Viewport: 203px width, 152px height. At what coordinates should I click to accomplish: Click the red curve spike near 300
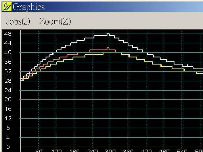108,48
